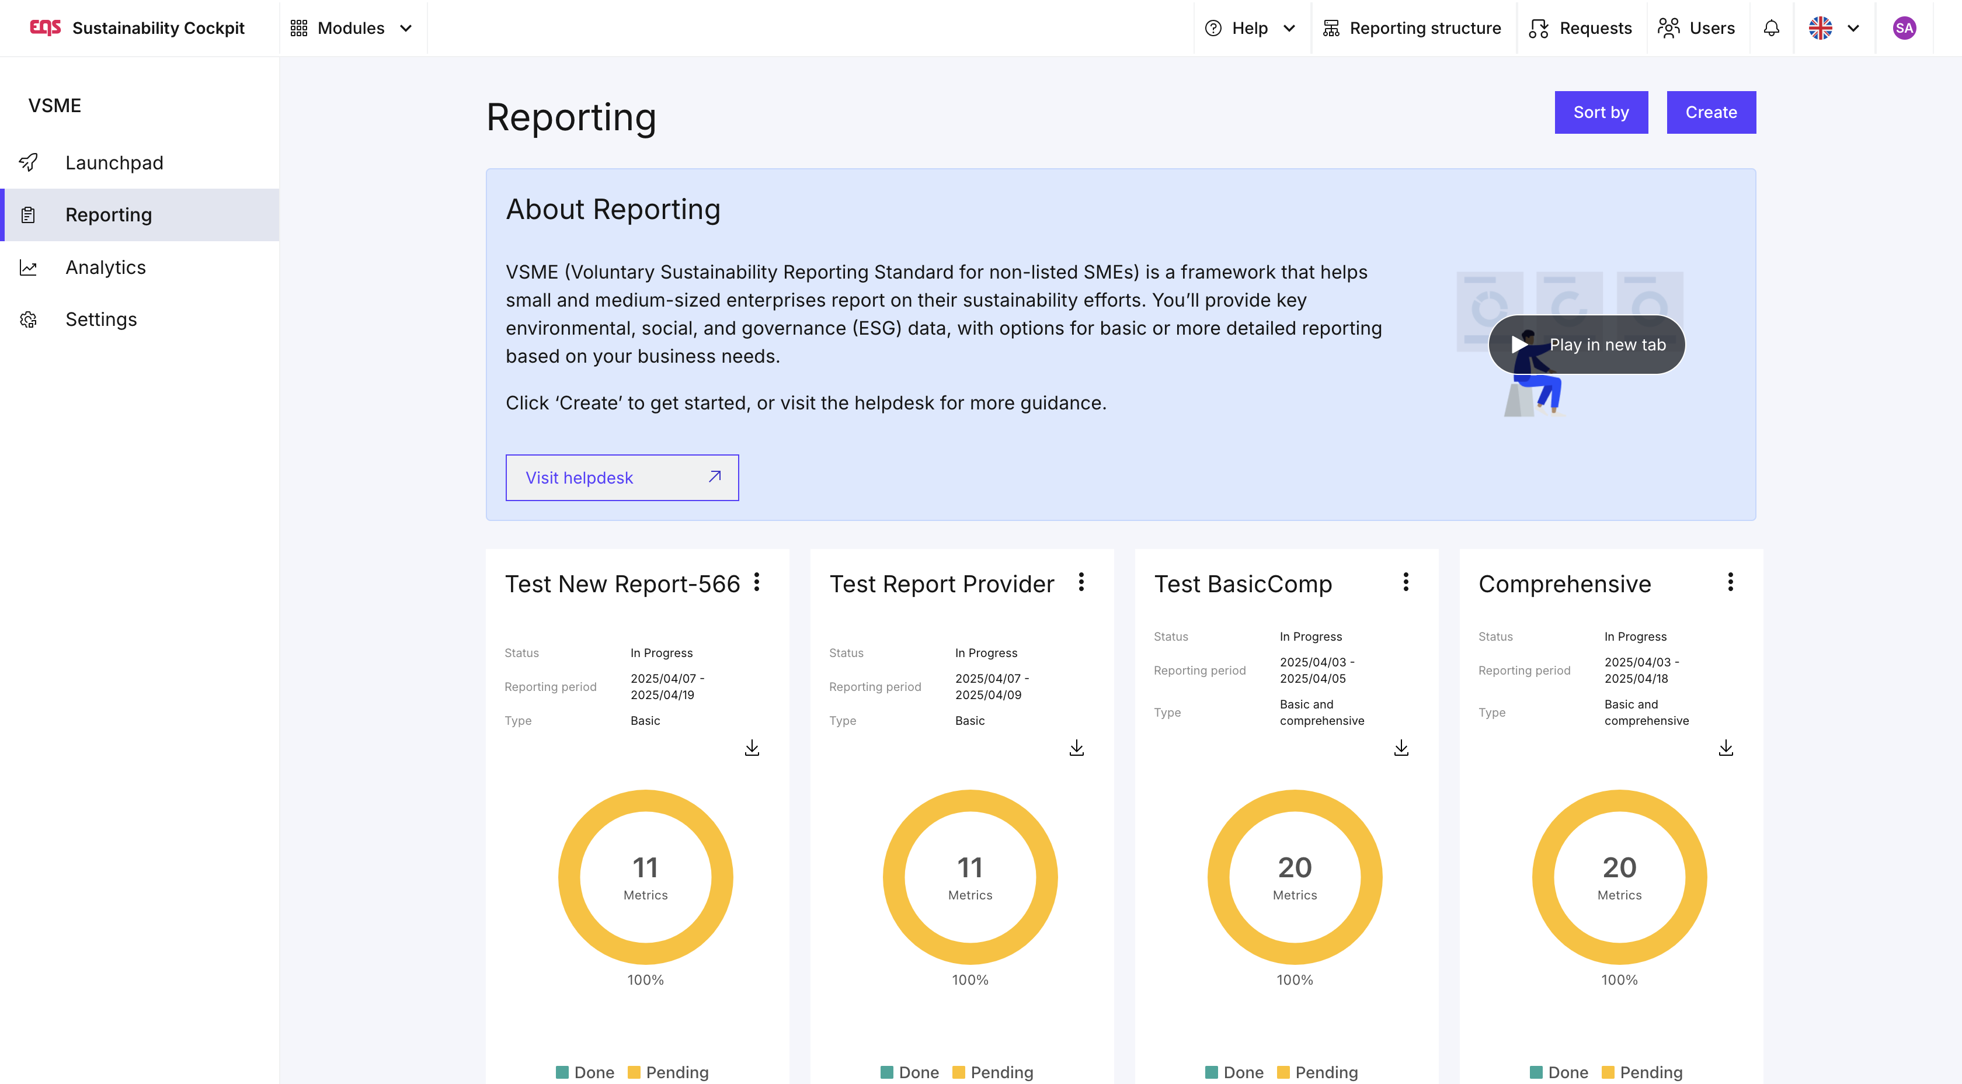1962x1084 pixels.
Task: Open the language flag dropdown
Action: pyautogui.click(x=1834, y=28)
